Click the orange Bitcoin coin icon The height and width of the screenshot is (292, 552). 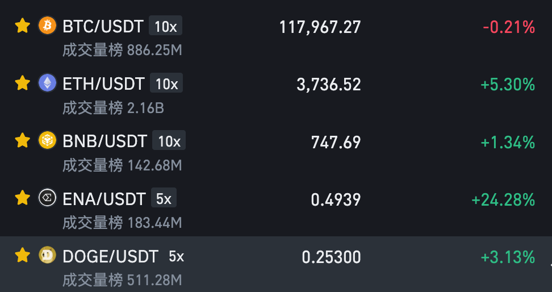pyautogui.click(x=47, y=26)
